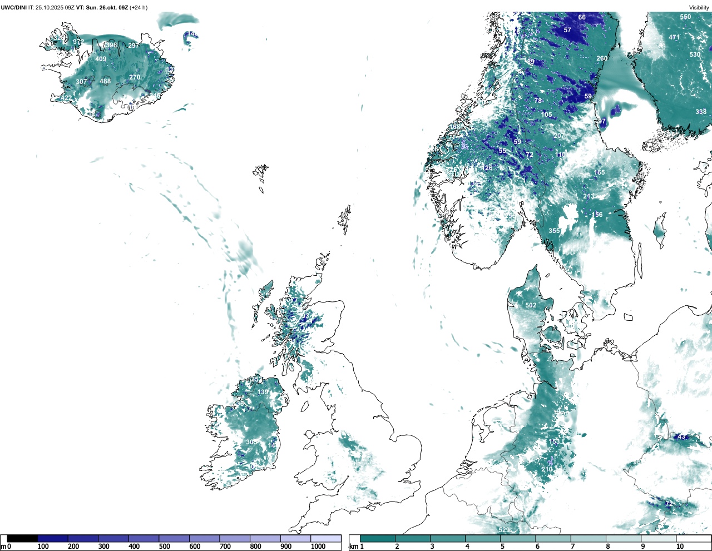
Task: Click the '500' label on the meter legend
Action: point(165,547)
